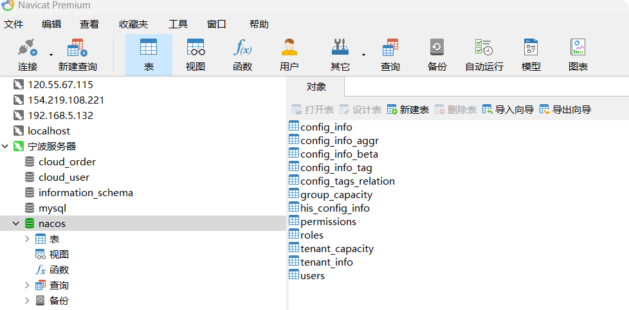The image size is (629, 310).
Task: Expand the 查询 node under nacos
Action: [x=27, y=285]
